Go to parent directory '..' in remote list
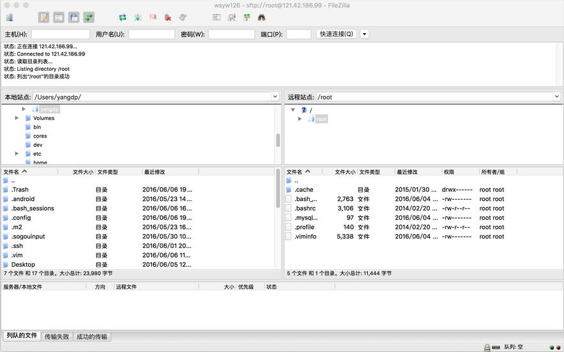564x352 pixels. (296, 180)
